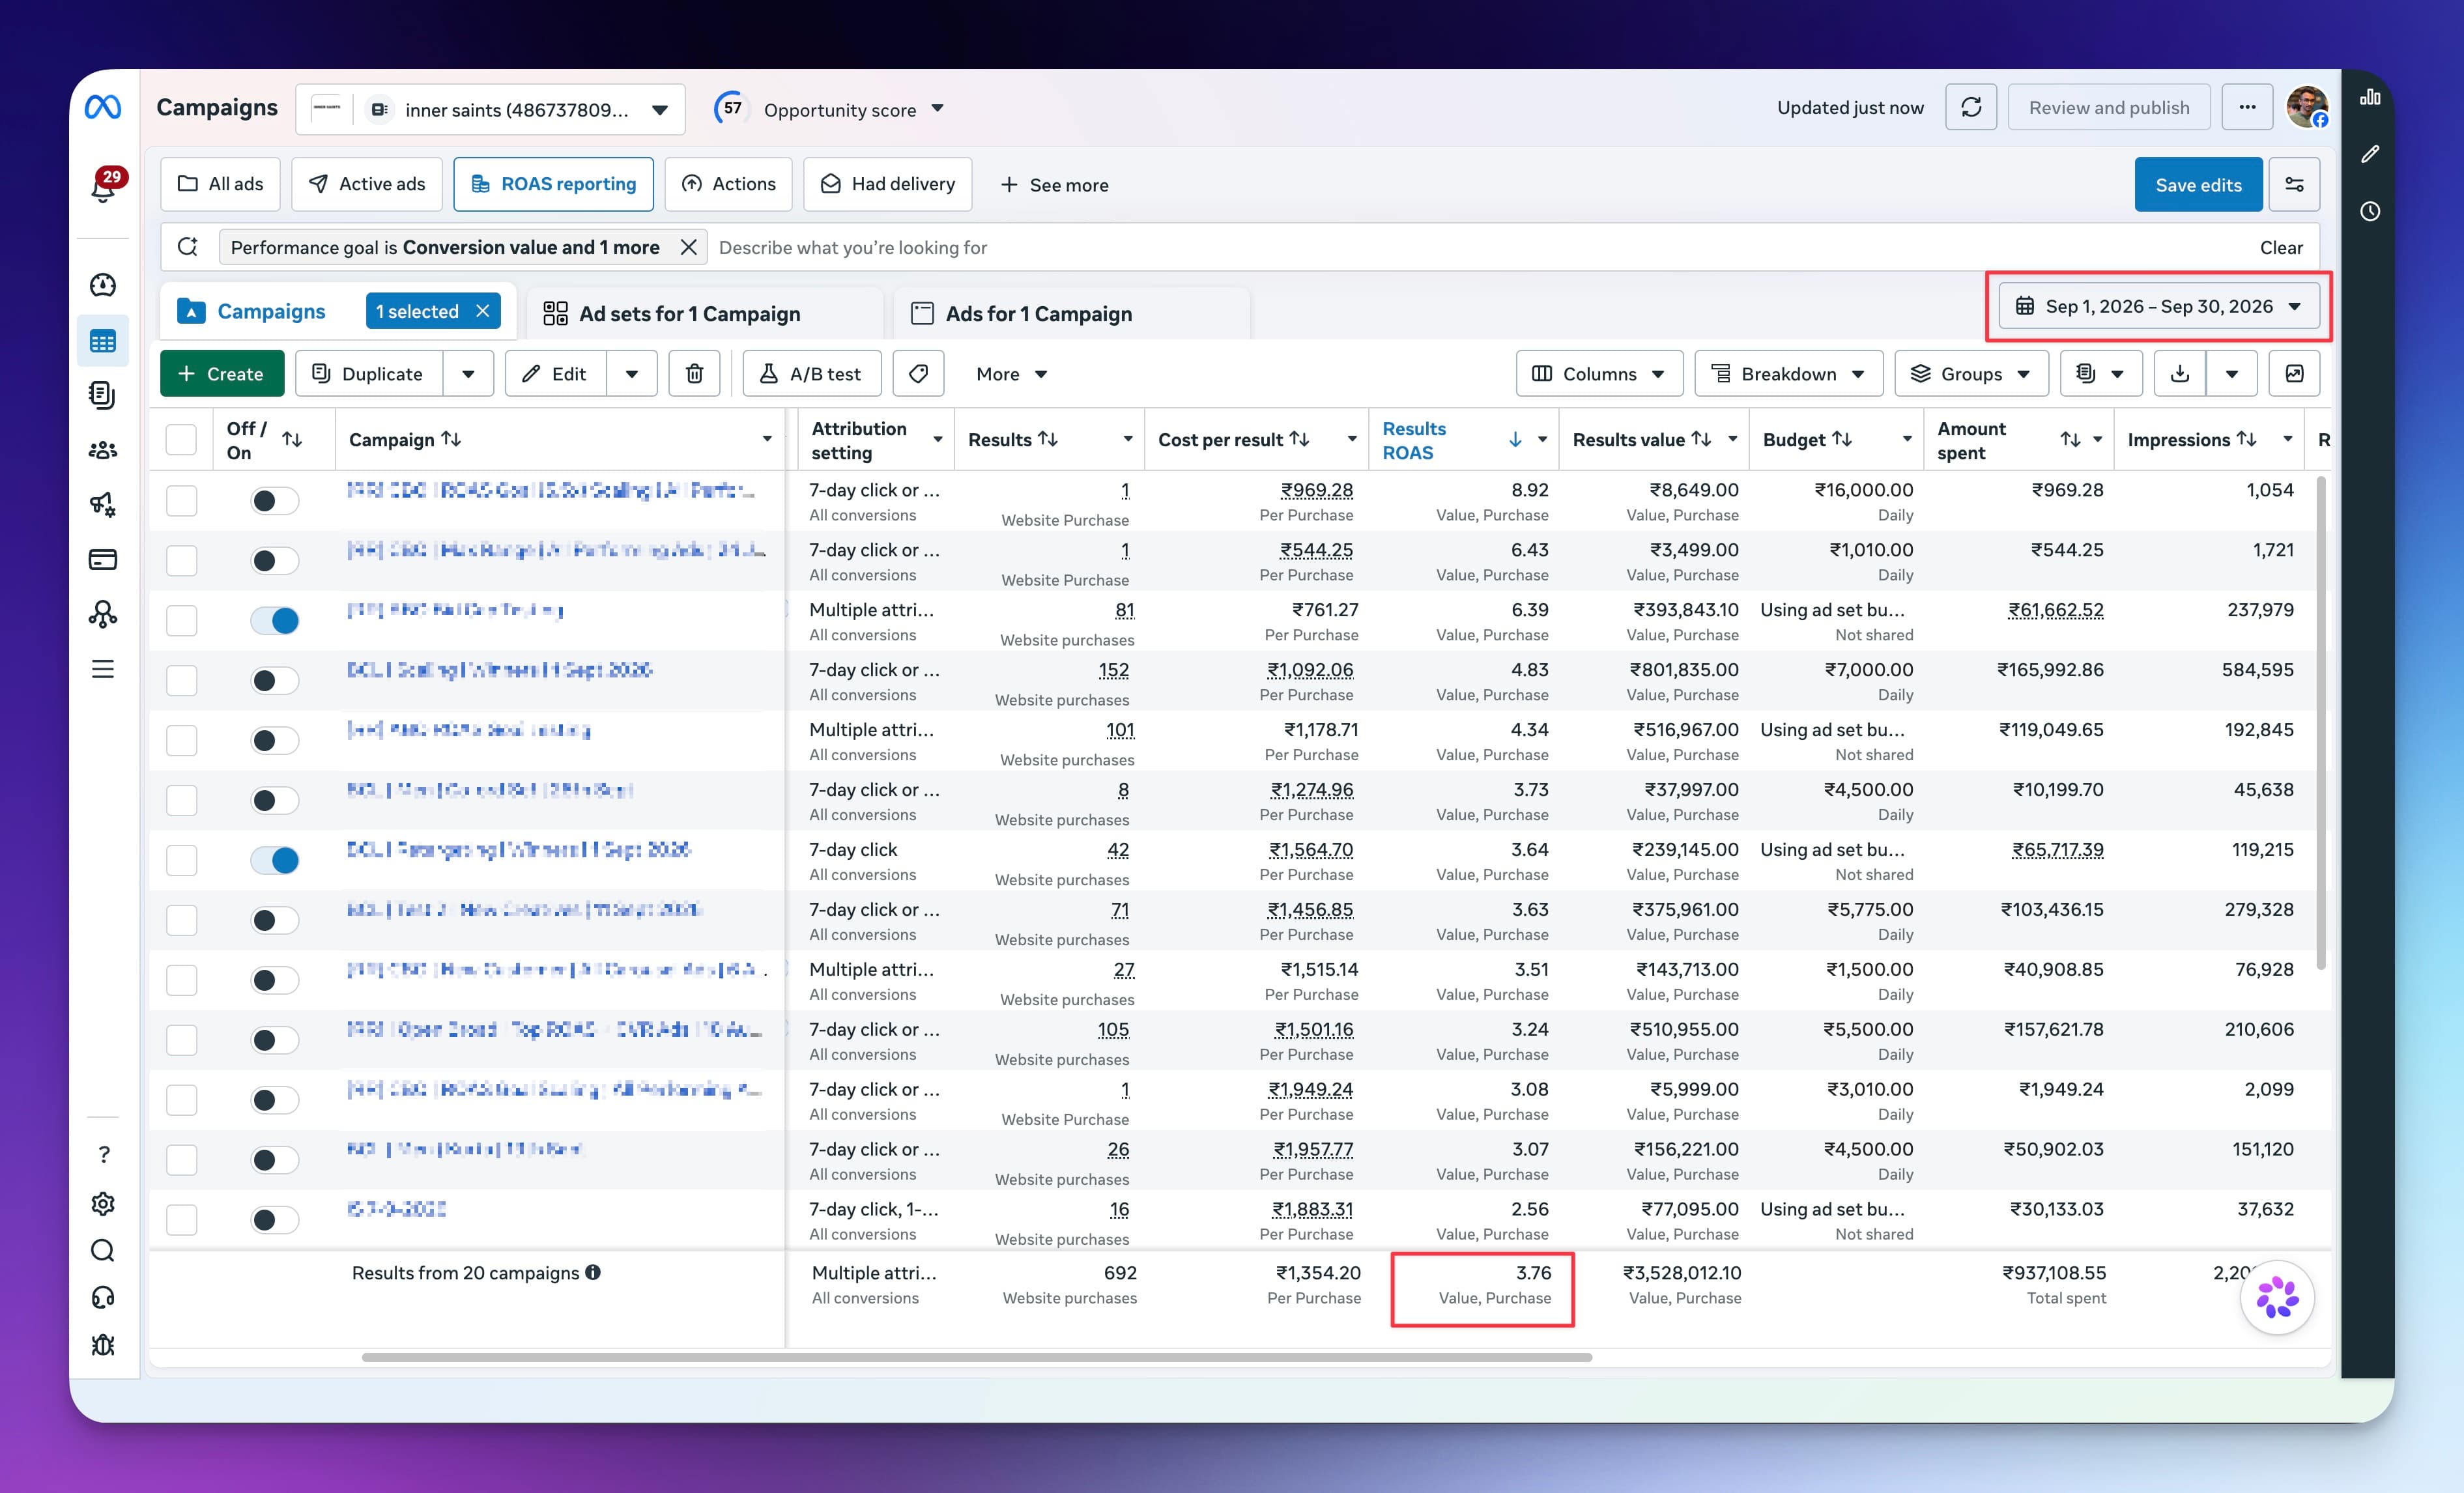Click the bug report icon in sidebar
The image size is (2464, 1493).
[x=103, y=1345]
